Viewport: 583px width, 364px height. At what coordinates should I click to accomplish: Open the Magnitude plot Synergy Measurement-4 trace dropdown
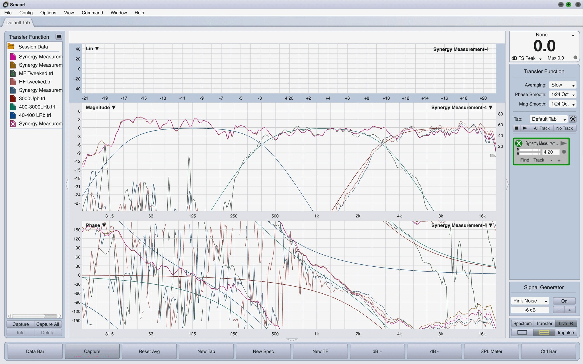[x=462, y=107]
